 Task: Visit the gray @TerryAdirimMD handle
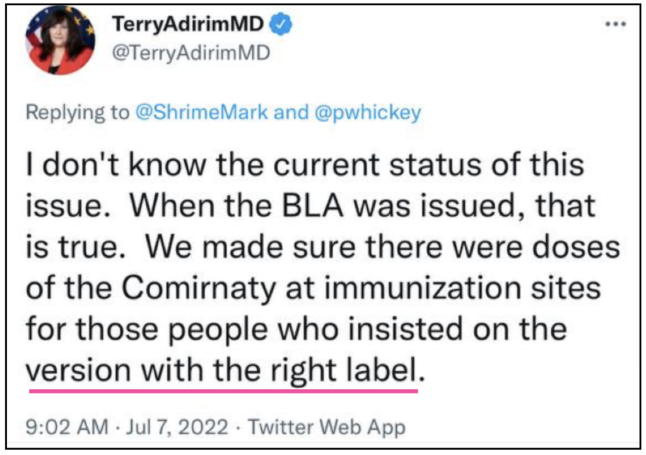pyautogui.click(x=191, y=53)
